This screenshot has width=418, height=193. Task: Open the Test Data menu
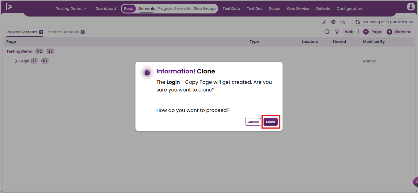pos(231,9)
